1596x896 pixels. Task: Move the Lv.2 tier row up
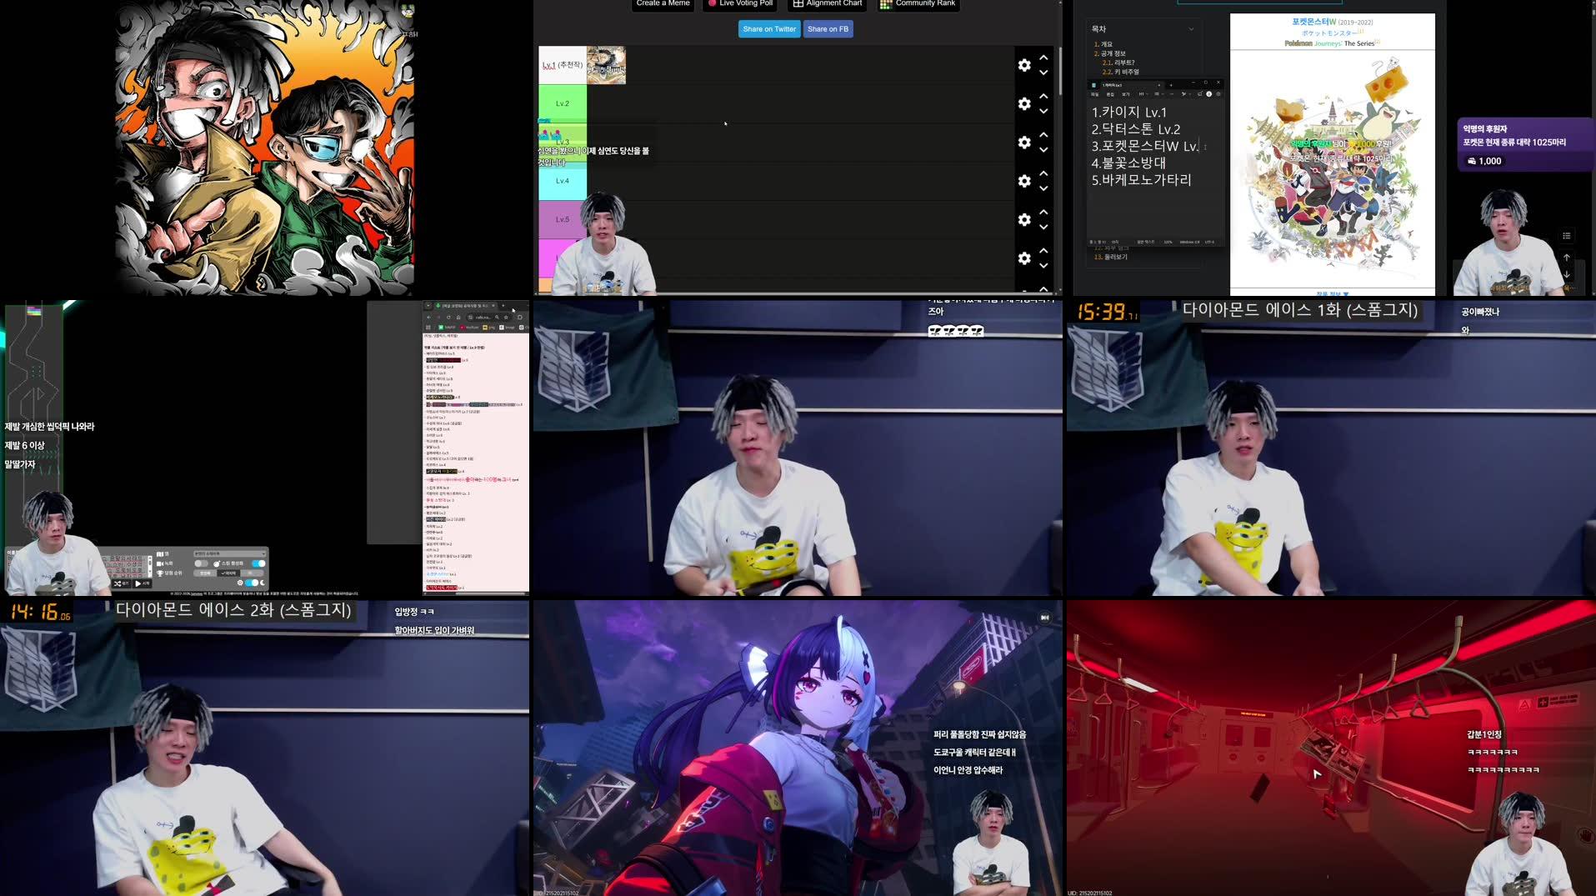pyautogui.click(x=1043, y=96)
